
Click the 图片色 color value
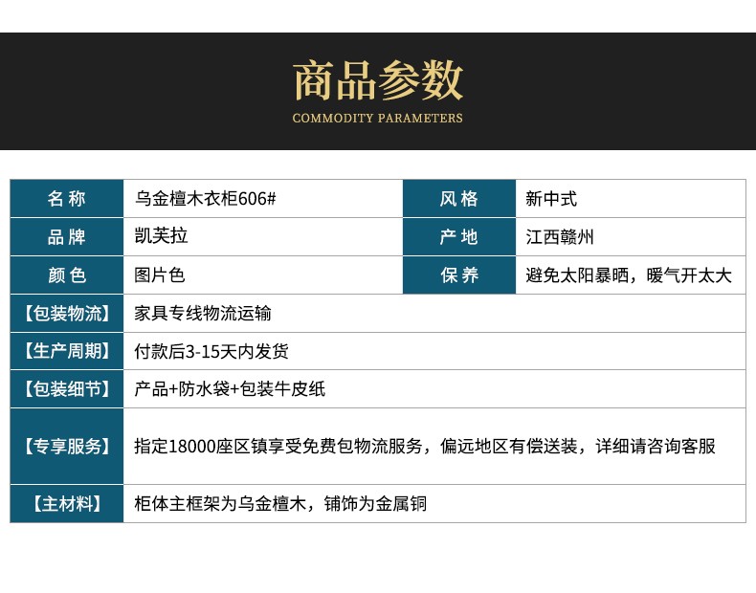pyautogui.click(x=160, y=275)
